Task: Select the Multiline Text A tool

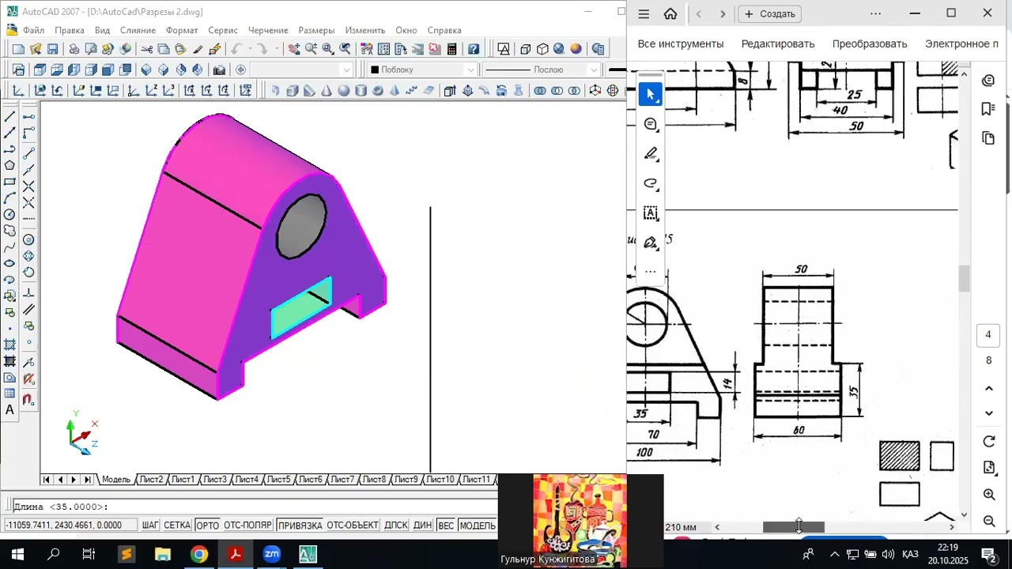Action: pyautogui.click(x=9, y=409)
